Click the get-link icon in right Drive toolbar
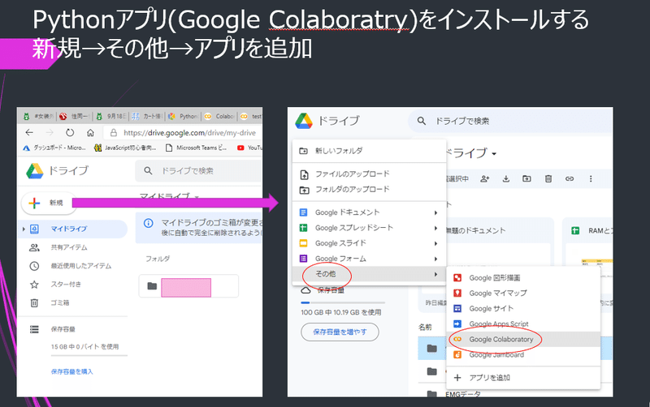 click(x=570, y=178)
